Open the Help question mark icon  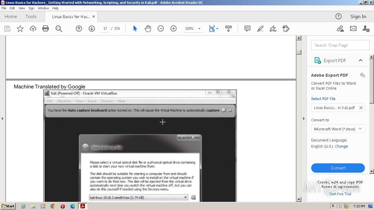coord(338,16)
